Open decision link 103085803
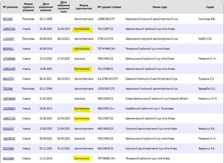The image size is (224, 163). 9,108
